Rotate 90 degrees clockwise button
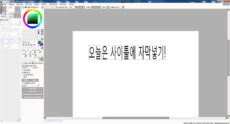Screen dimensions: 230x124 pyautogui.click(x=33, y=97)
